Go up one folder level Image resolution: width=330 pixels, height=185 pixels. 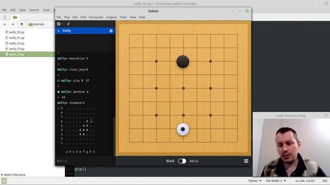point(22,24)
